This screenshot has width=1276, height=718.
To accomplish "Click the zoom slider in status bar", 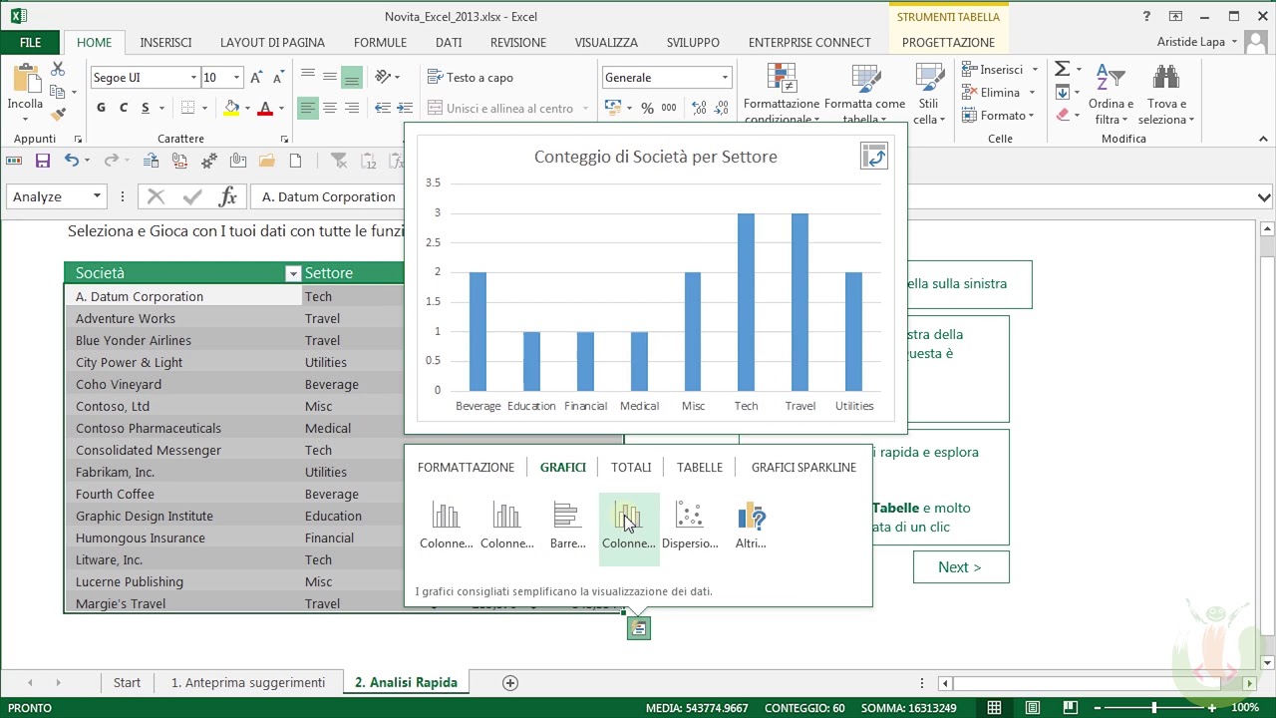I will (1154, 708).
